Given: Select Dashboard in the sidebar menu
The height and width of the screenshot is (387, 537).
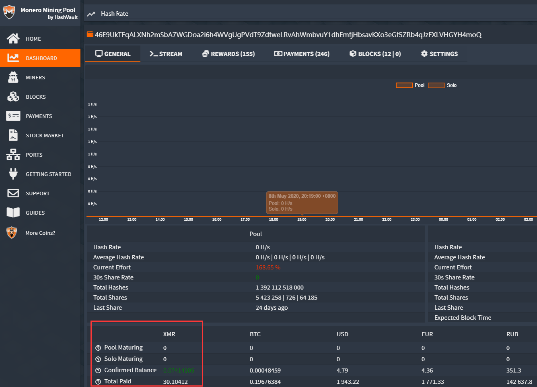Looking at the screenshot, I should 40,58.
